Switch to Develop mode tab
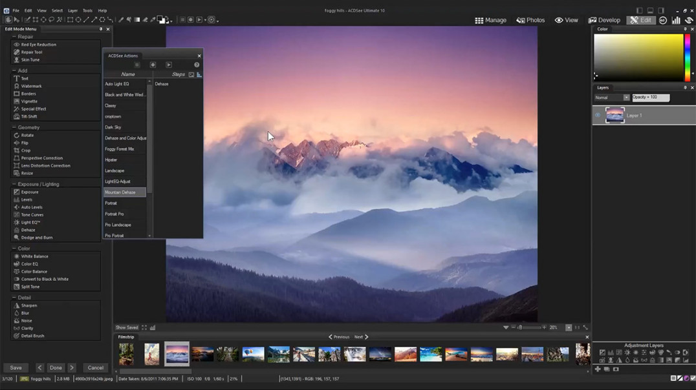 click(604, 20)
